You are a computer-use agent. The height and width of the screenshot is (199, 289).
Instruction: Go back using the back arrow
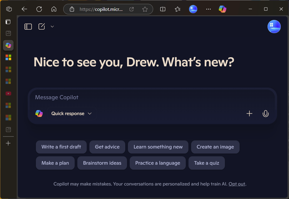click(24, 9)
